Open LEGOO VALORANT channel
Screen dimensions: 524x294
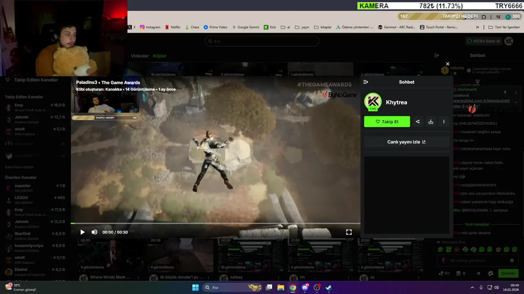[x=35, y=200]
